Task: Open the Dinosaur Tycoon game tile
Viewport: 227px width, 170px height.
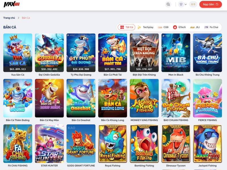Action: (x=176, y=143)
